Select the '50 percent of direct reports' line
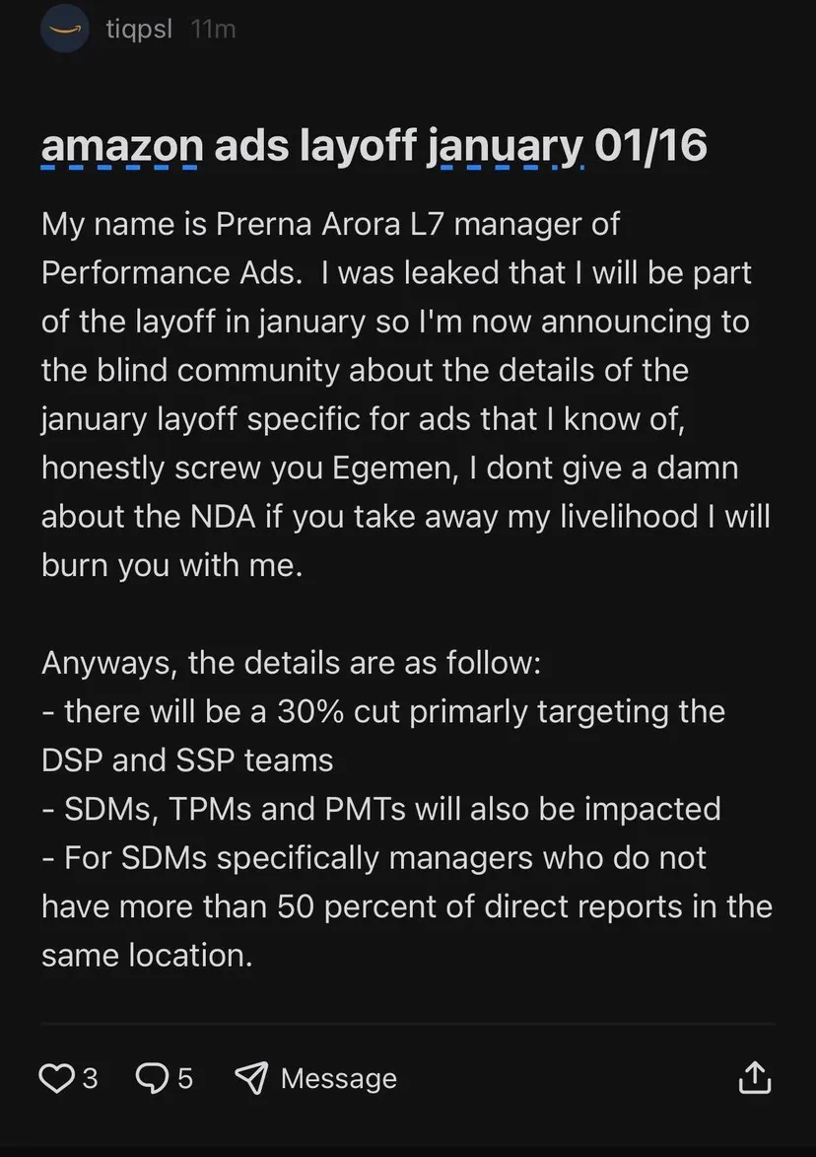 click(x=407, y=906)
